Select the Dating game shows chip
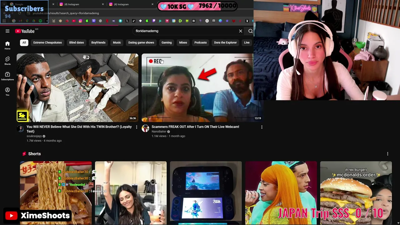The width and height of the screenshot is (400, 225). pyautogui.click(x=141, y=42)
